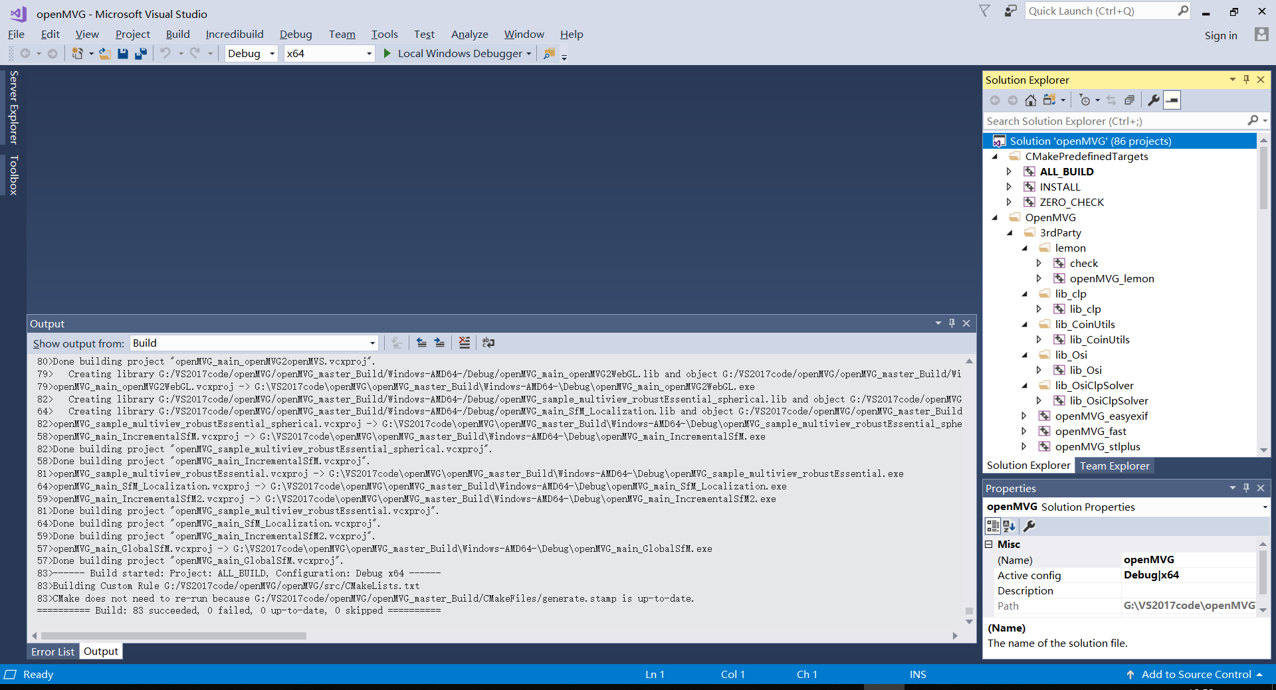
Task: Clear All output icon
Action: pyautogui.click(x=465, y=343)
